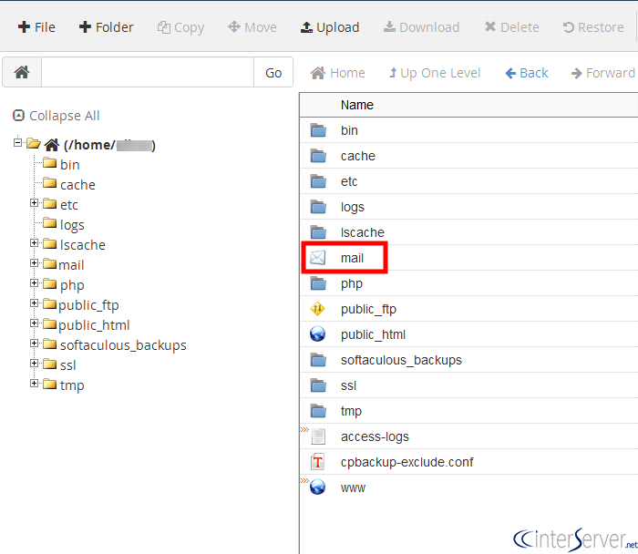Click into the path input field

pyautogui.click(x=147, y=73)
